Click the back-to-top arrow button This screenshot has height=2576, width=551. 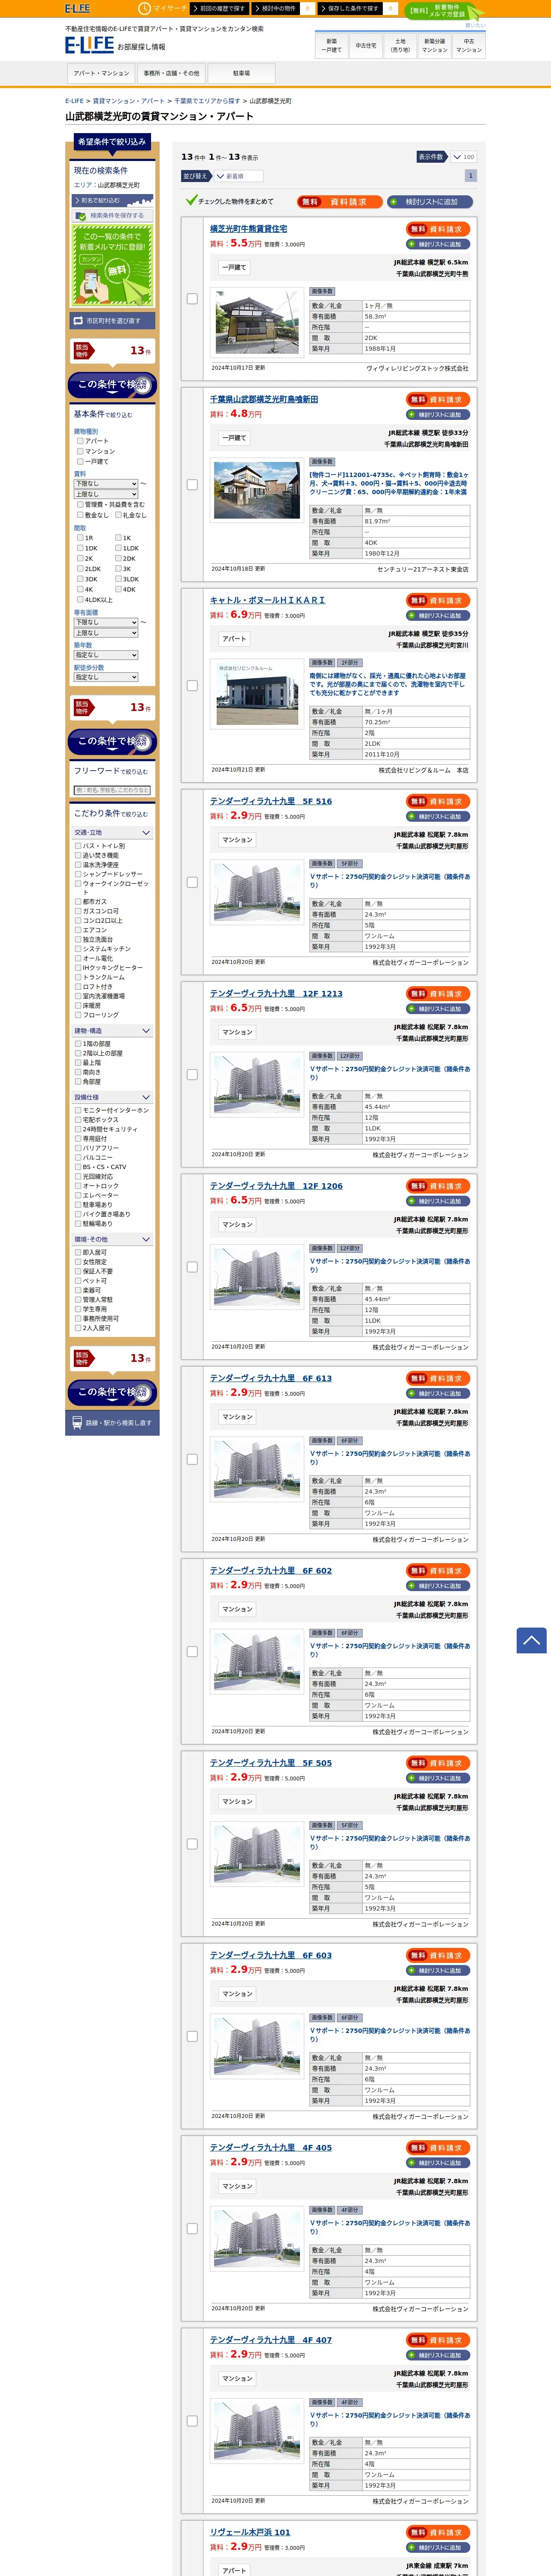(531, 1639)
